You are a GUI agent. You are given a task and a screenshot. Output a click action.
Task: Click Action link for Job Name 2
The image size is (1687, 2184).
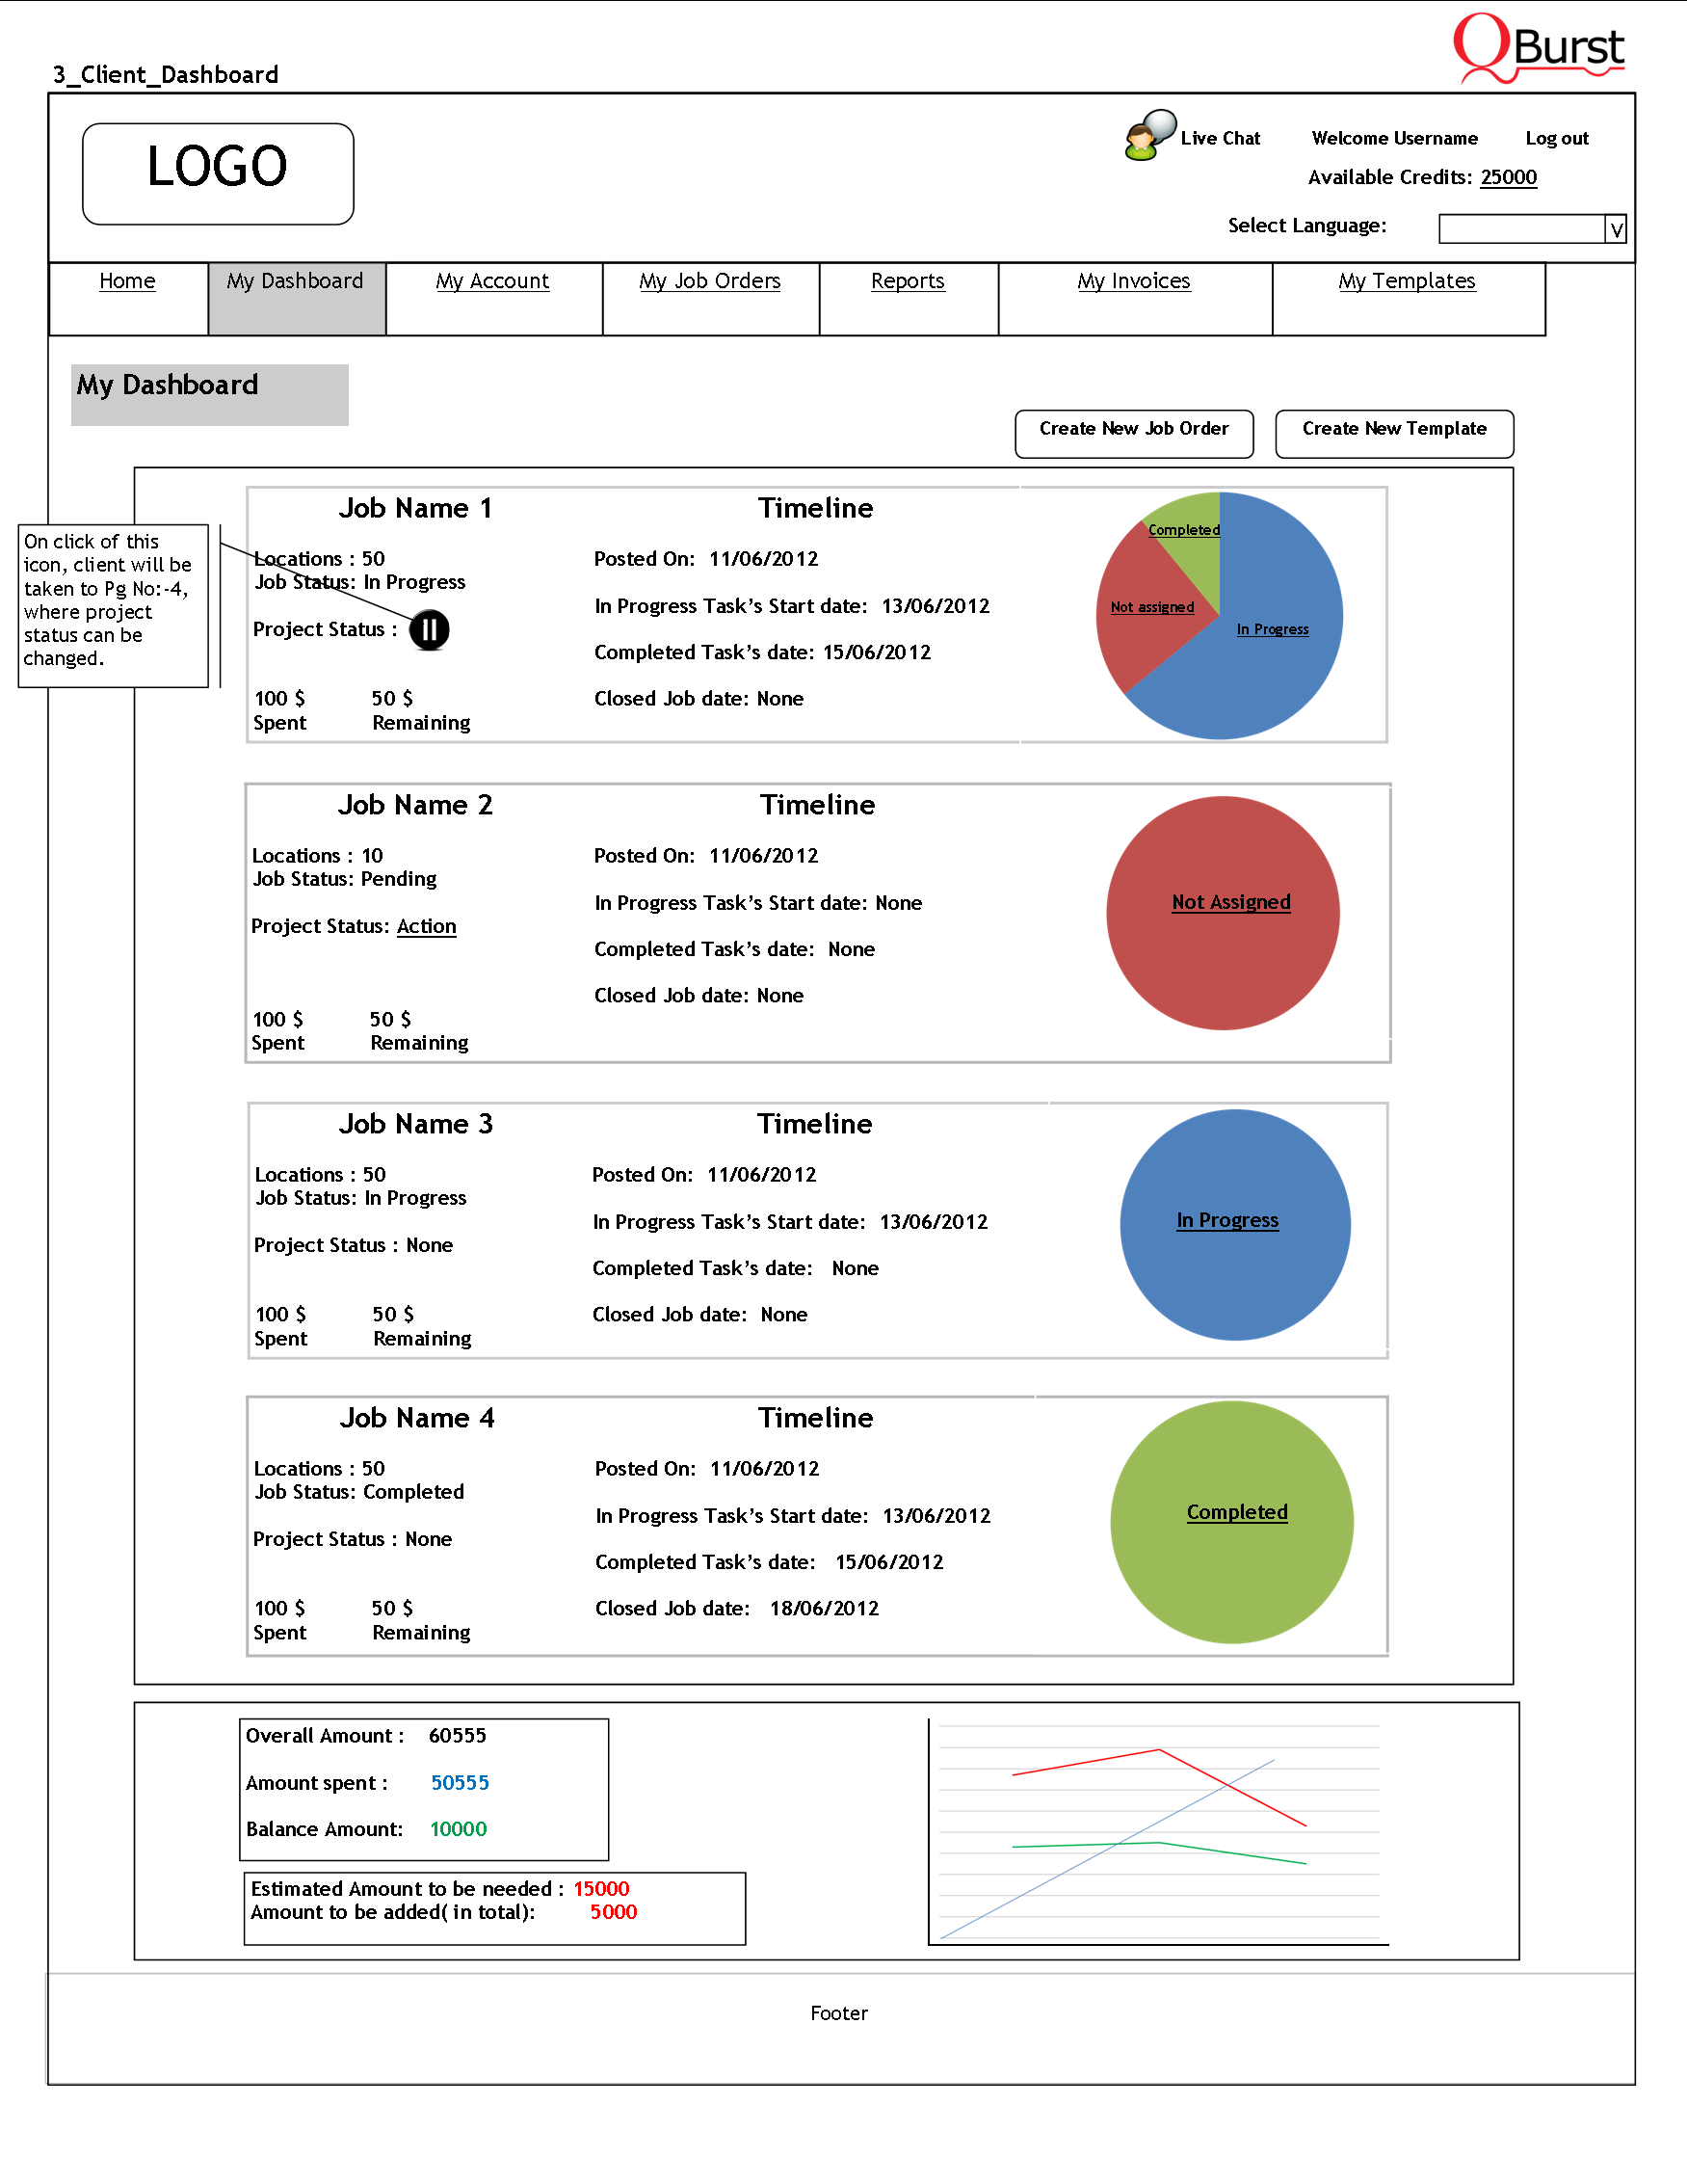pos(427,927)
